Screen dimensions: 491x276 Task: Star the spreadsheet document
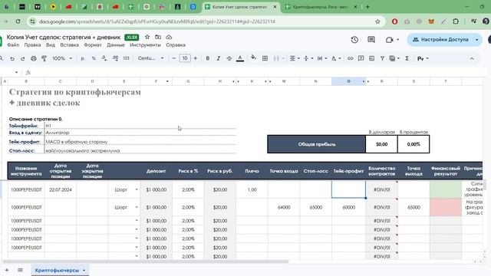coord(147,37)
